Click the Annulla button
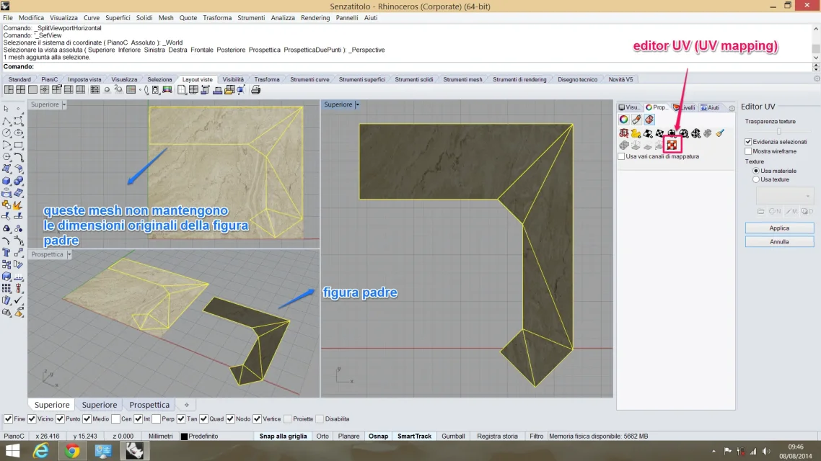Image resolution: width=821 pixels, height=461 pixels. [x=779, y=241]
